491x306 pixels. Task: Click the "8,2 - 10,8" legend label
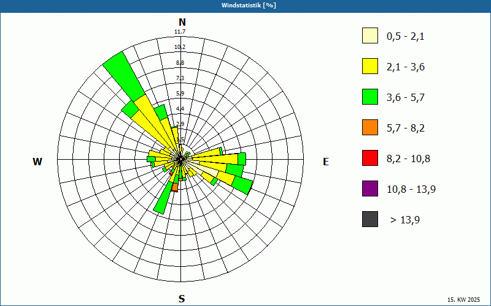pos(408,159)
